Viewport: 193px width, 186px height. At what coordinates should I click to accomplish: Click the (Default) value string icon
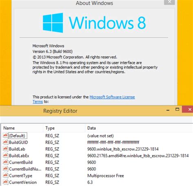[5, 135]
